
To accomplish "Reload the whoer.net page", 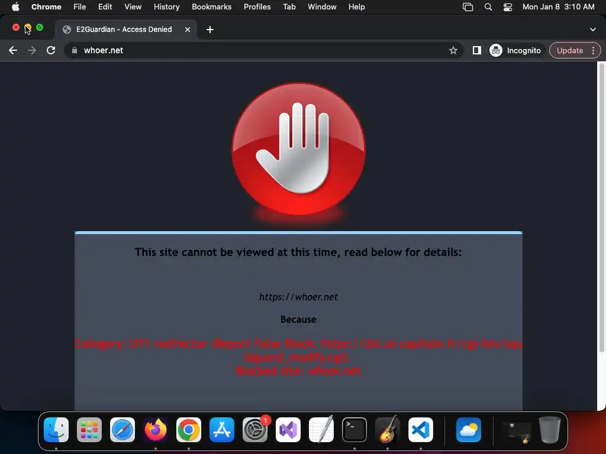I will 51,50.
